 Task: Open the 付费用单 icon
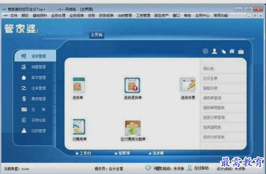[x=79, y=127]
